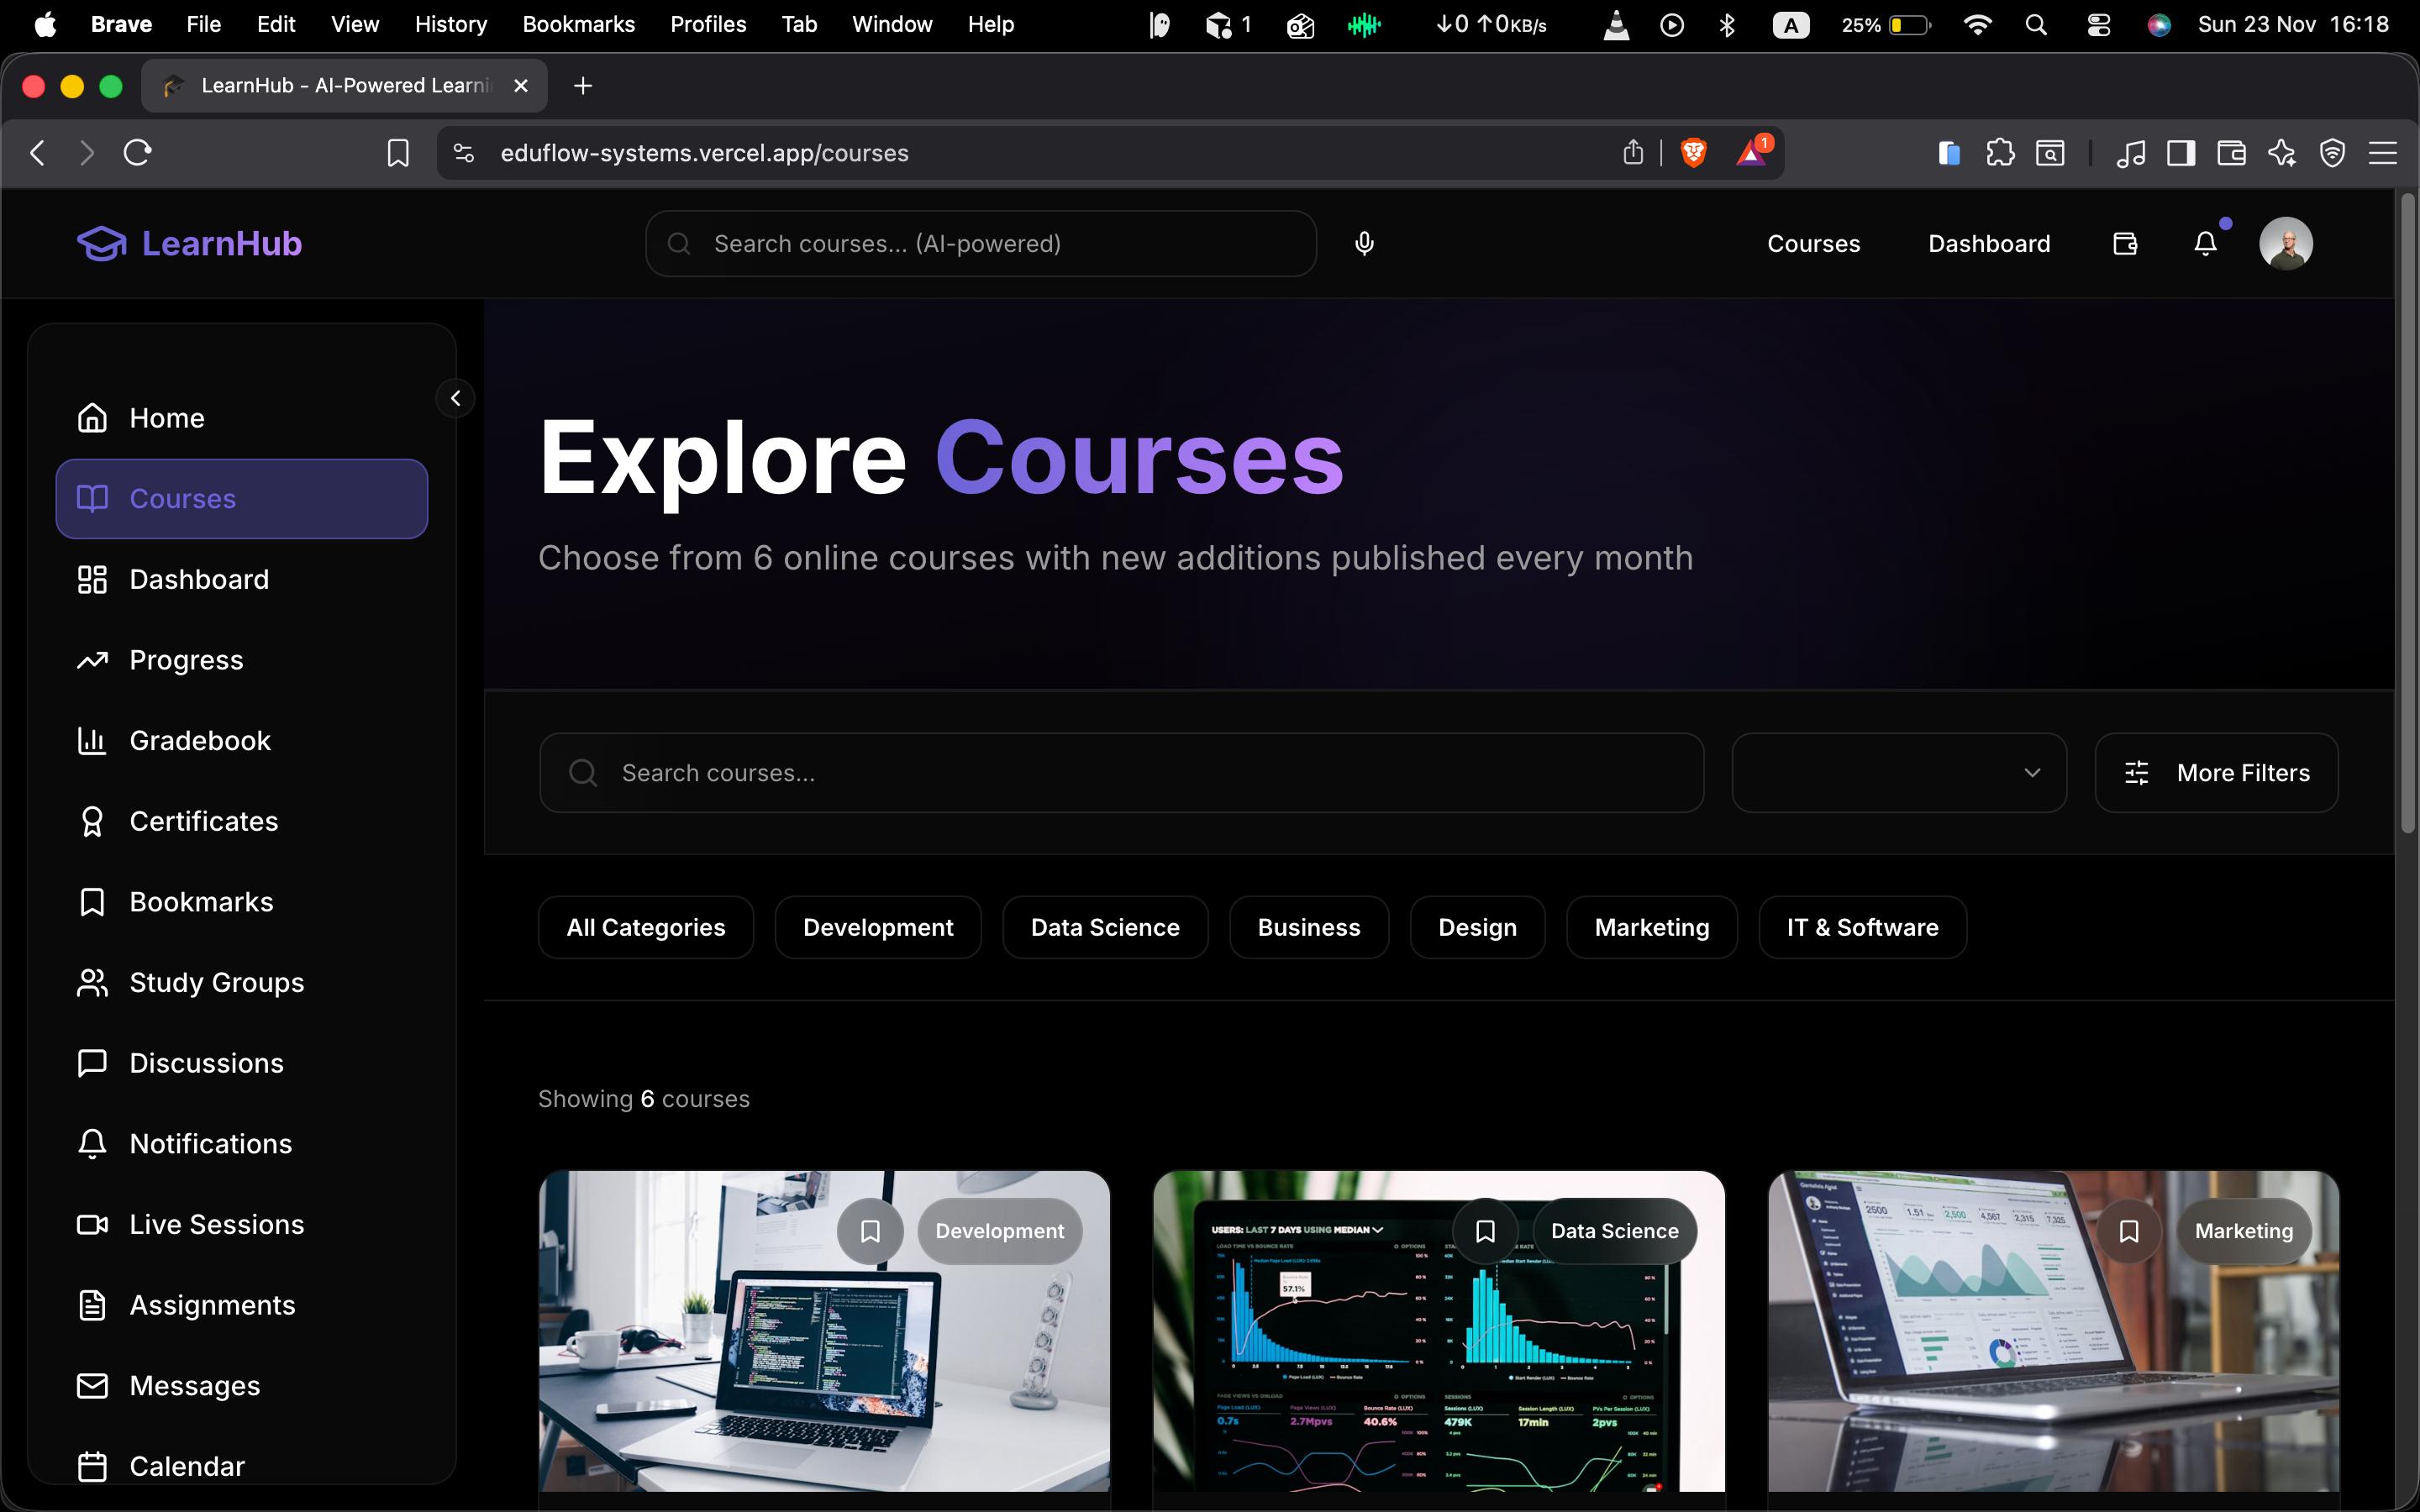Click the user profile avatar
This screenshot has height=1512, width=2420.
point(2285,244)
